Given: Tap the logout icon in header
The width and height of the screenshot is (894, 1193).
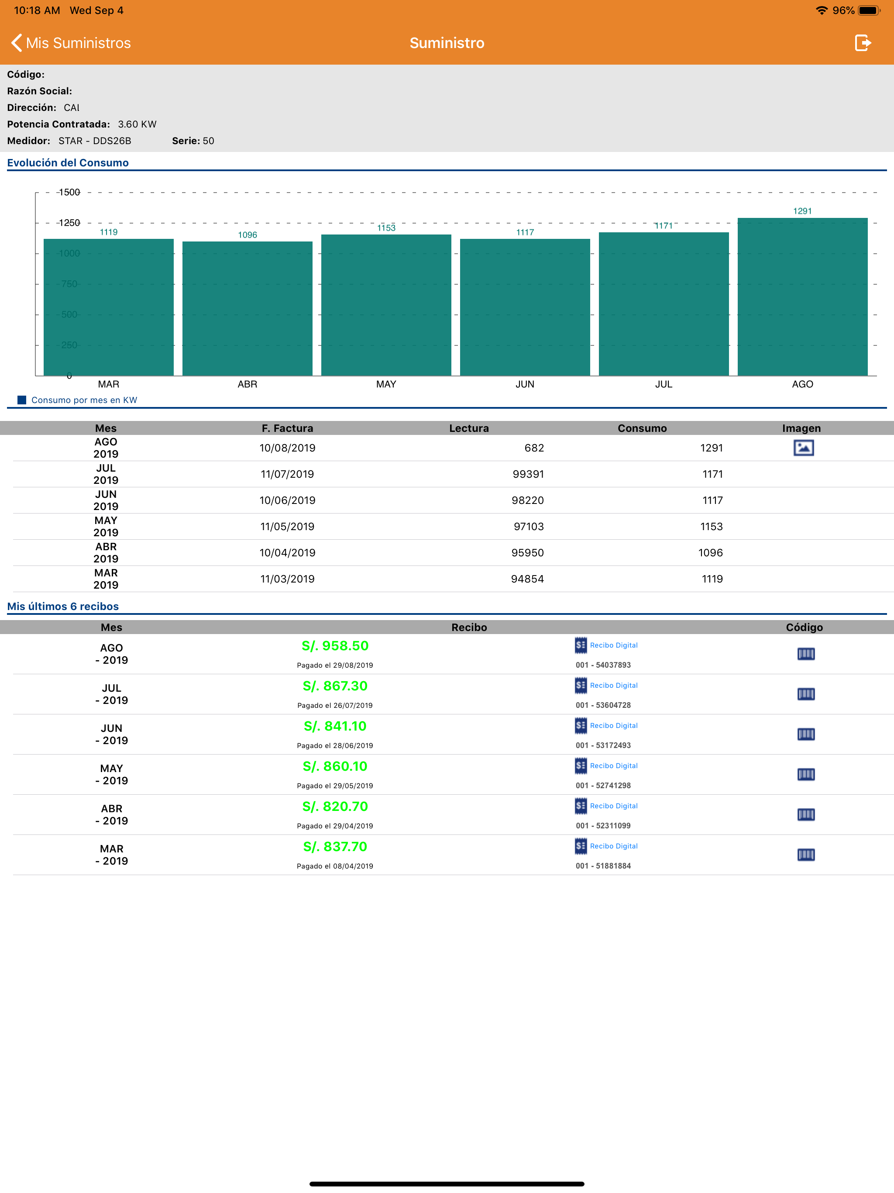Looking at the screenshot, I should pyautogui.click(x=863, y=43).
